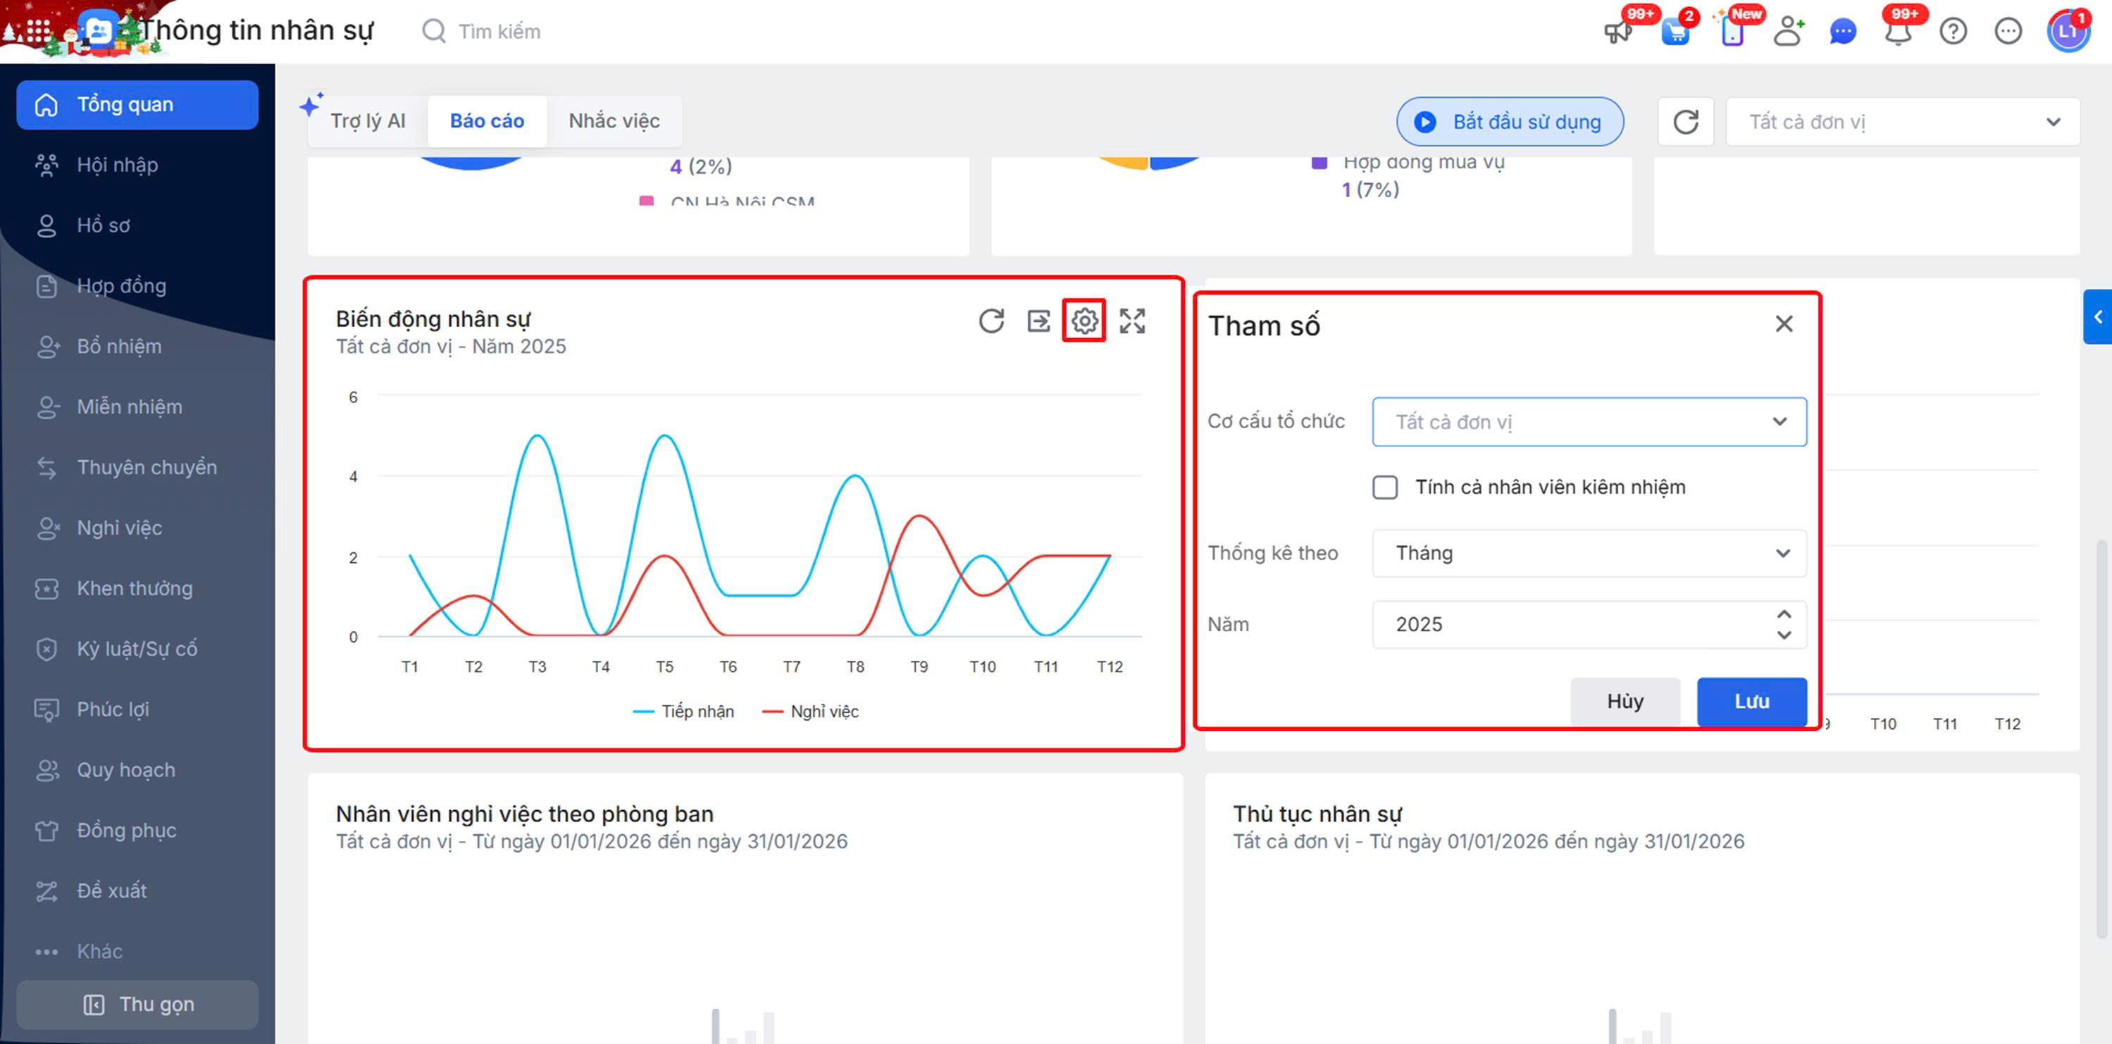The width and height of the screenshot is (2112, 1044).
Task: Expand the personnel chart to fullscreen
Action: coord(1132,321)
